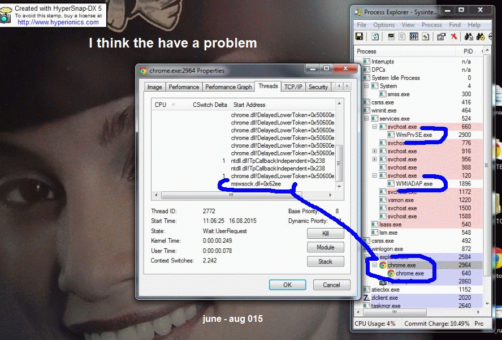Click the Stack button

point(325,261)
